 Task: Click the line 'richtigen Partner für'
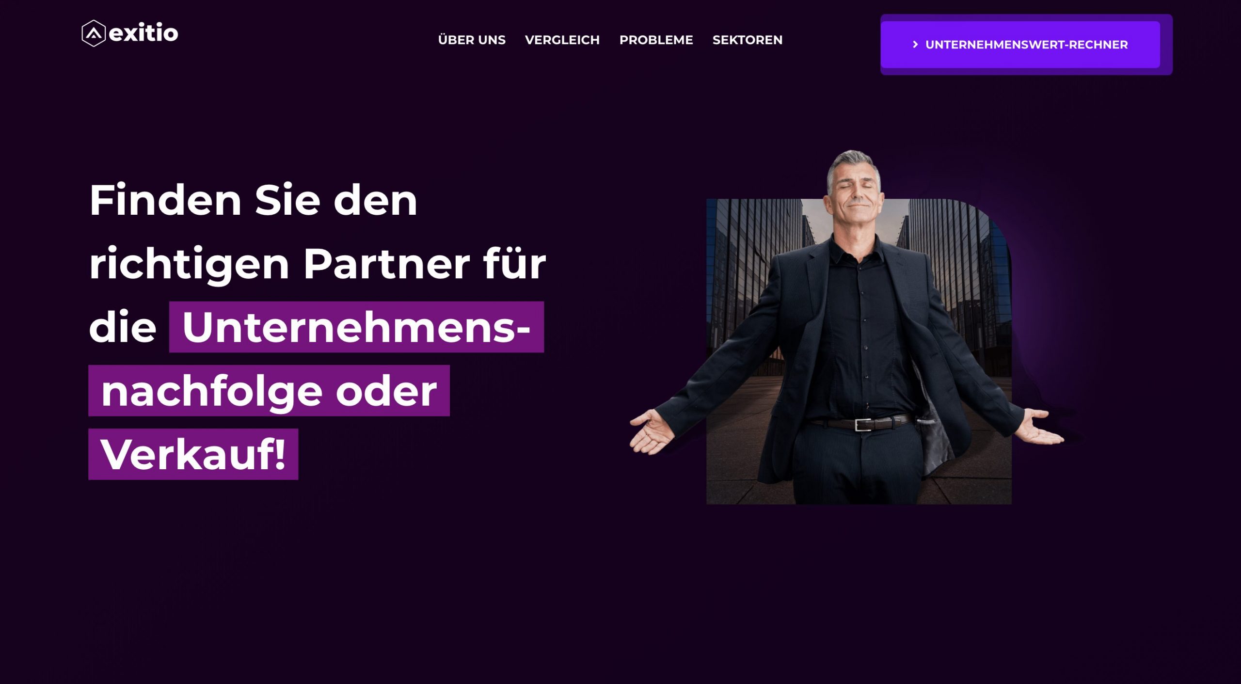pyautogui.click(x=318, y=264)
